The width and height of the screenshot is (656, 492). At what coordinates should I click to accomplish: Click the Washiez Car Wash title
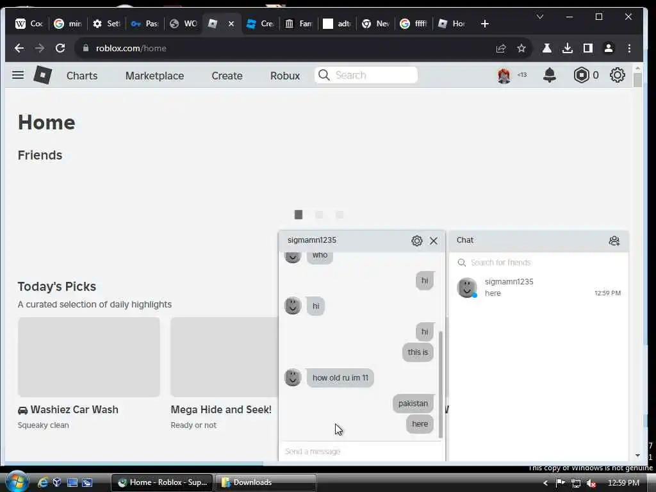pos(74,409)
